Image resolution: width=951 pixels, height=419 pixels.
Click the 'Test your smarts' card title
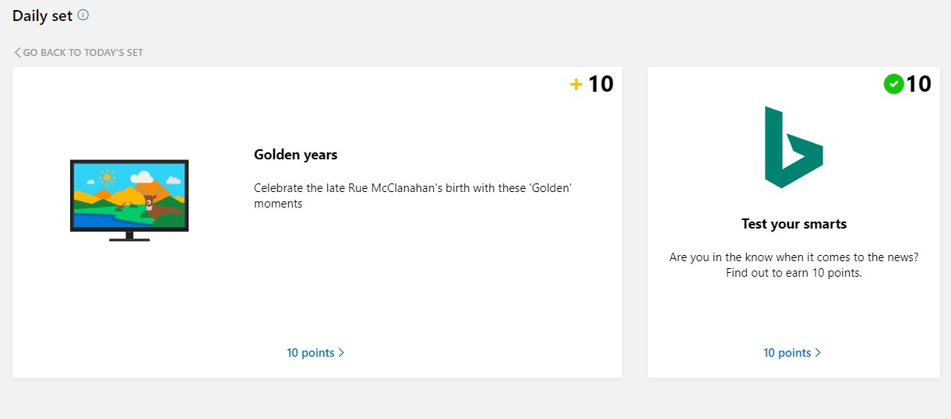pos(794,224)
